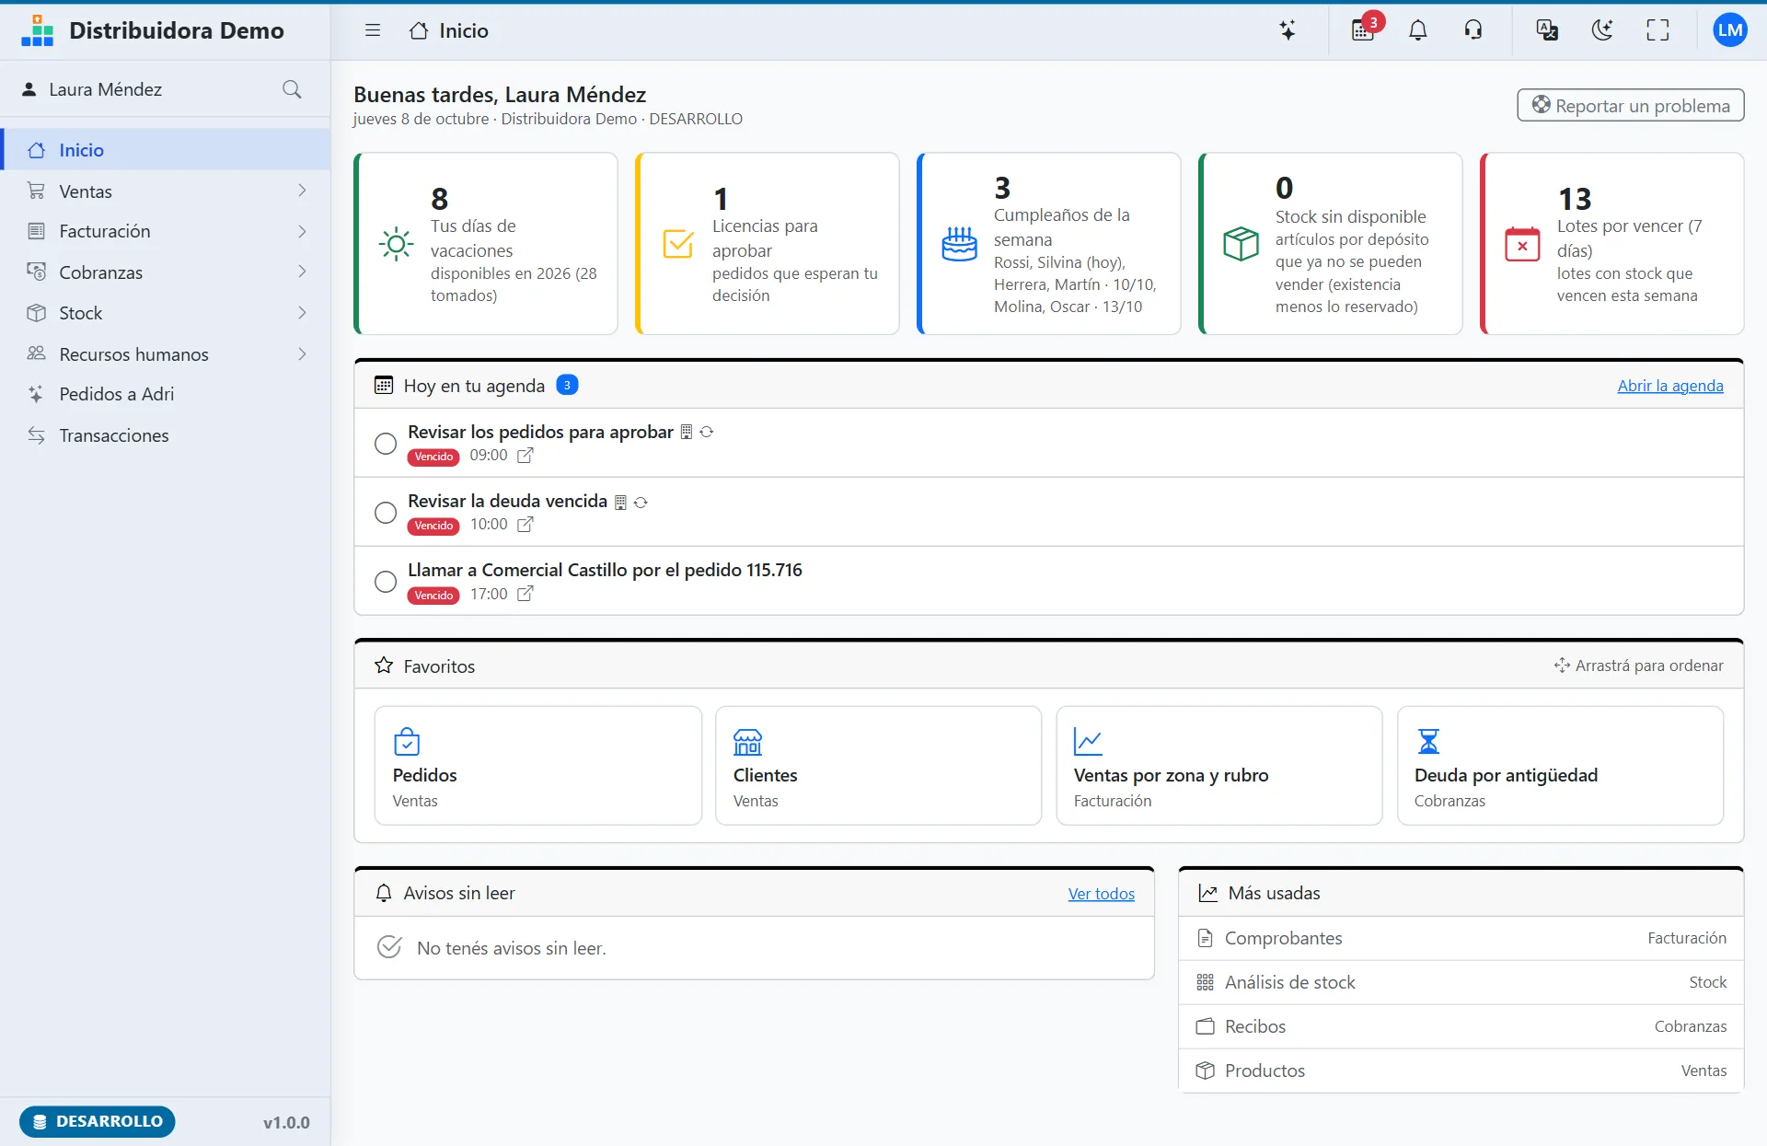1767x1146 pixels.
Task: Expand the Recursos humanos chevron
Action: [x=302, y=353]
